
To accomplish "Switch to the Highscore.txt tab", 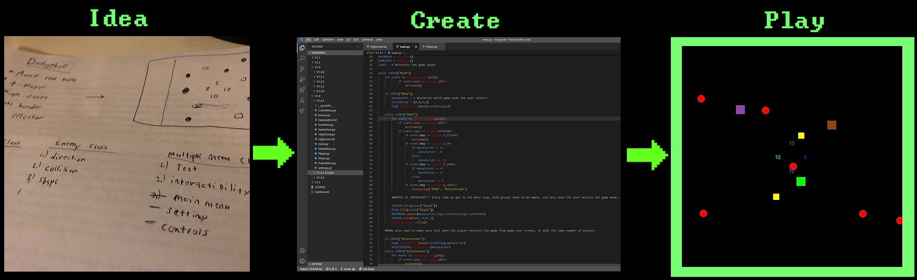I will (378, 47).
